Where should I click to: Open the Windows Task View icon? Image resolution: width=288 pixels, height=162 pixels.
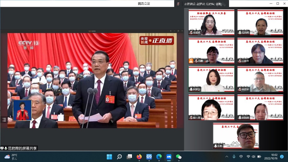[x=129, y=157]
